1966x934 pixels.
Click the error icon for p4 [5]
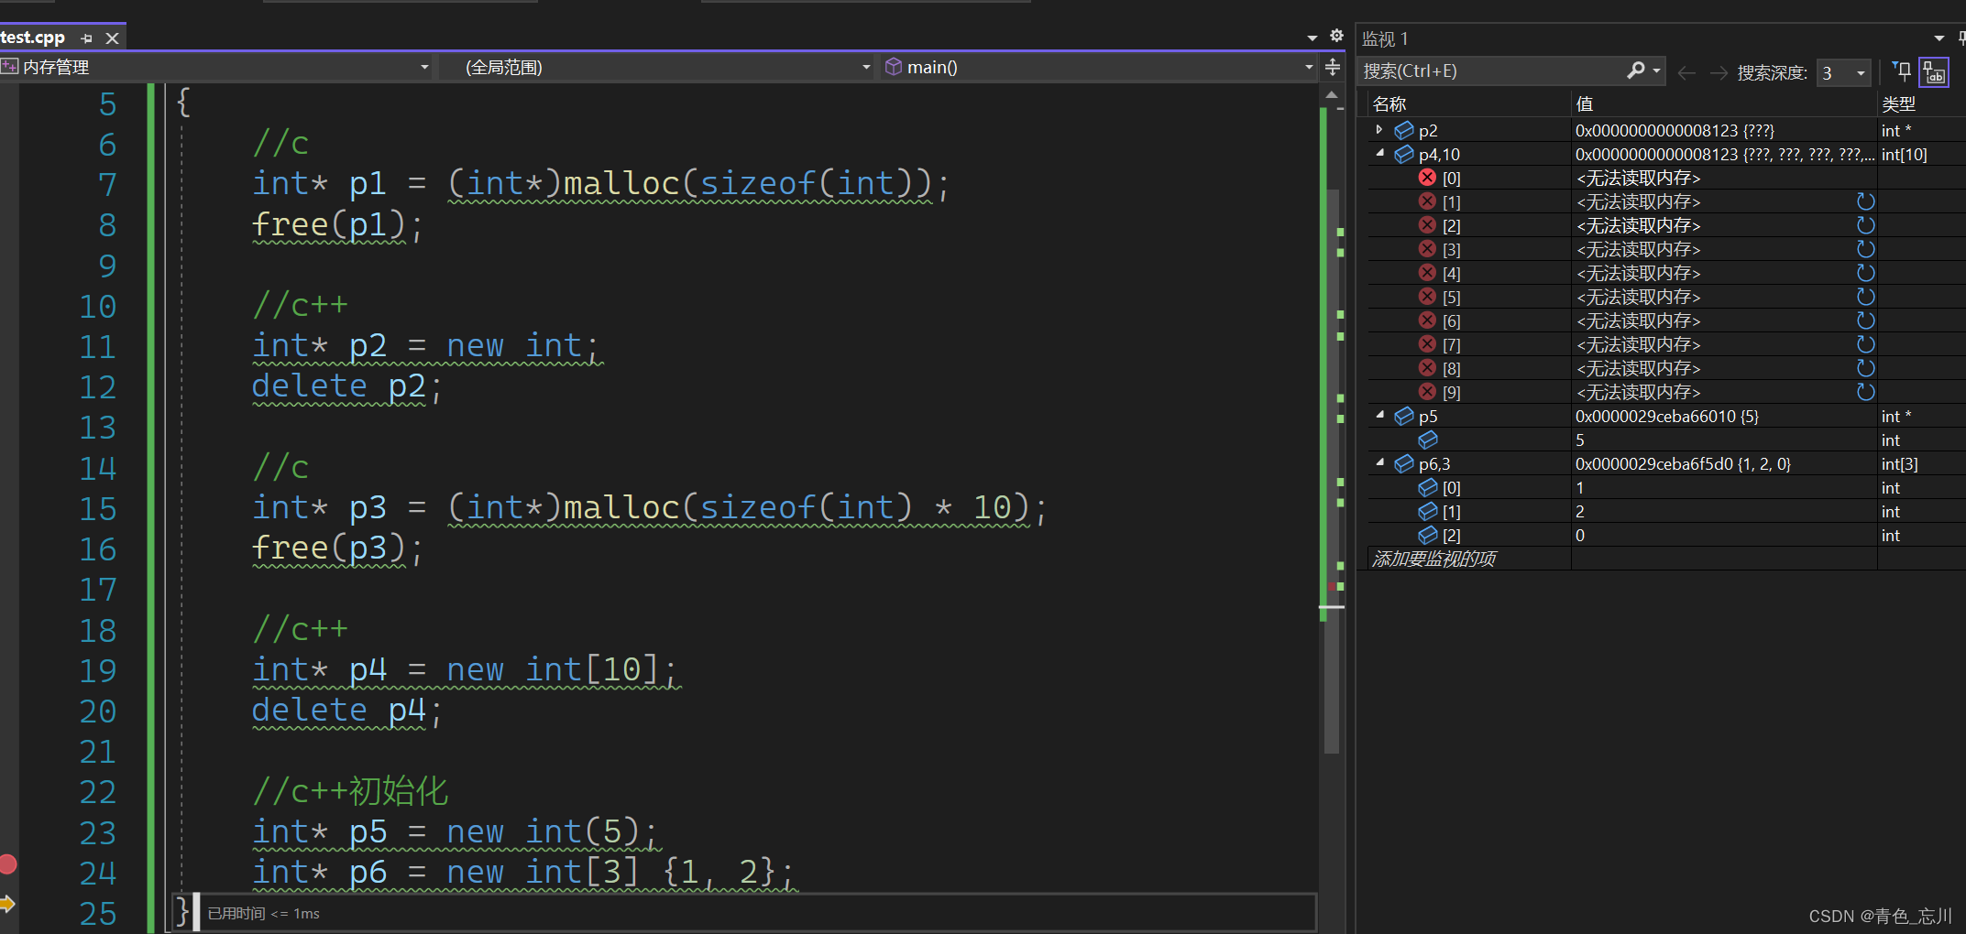pos(1427,297)
